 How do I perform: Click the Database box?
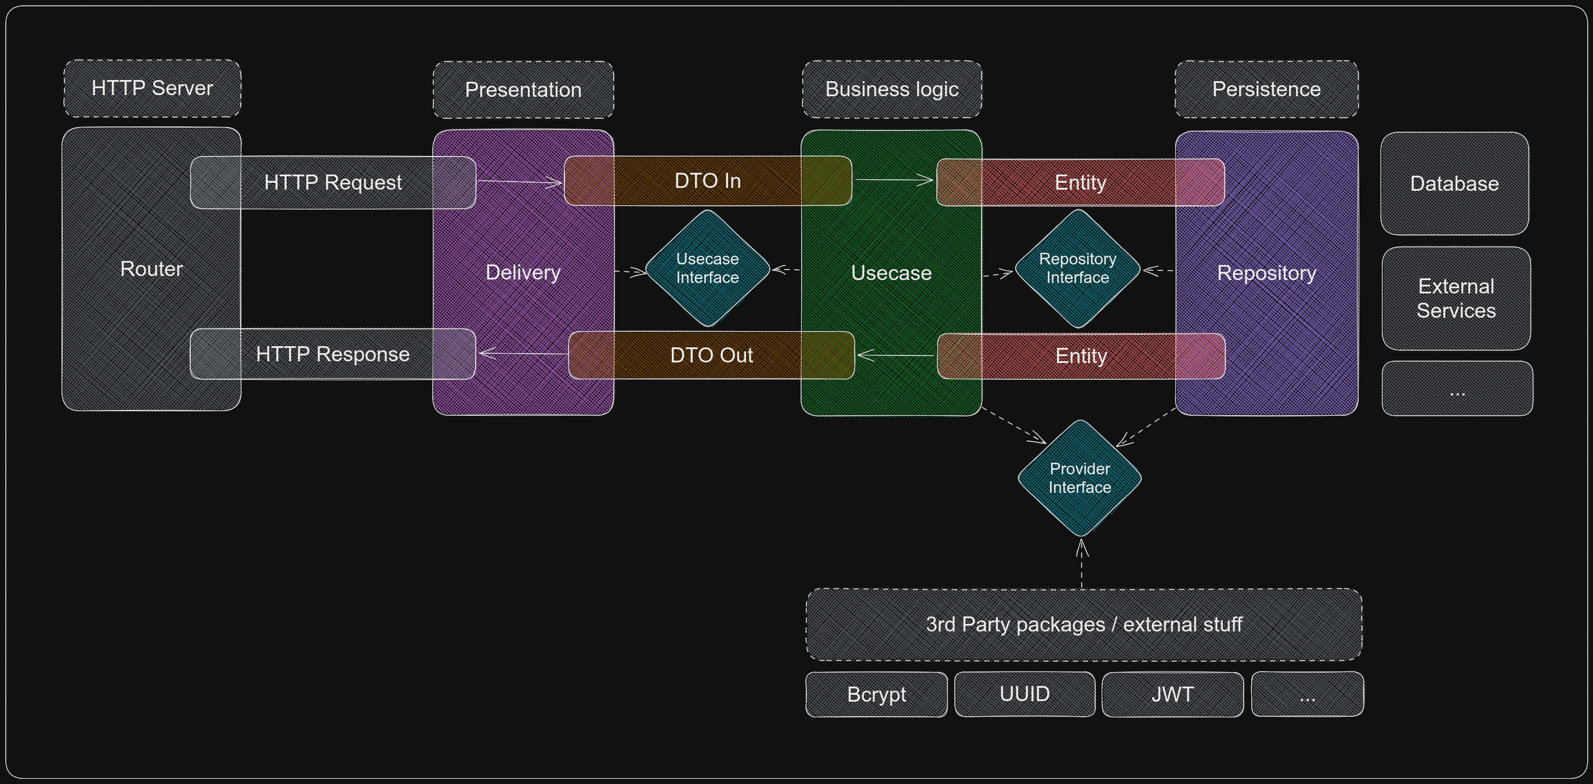[x=1454, y=184]
